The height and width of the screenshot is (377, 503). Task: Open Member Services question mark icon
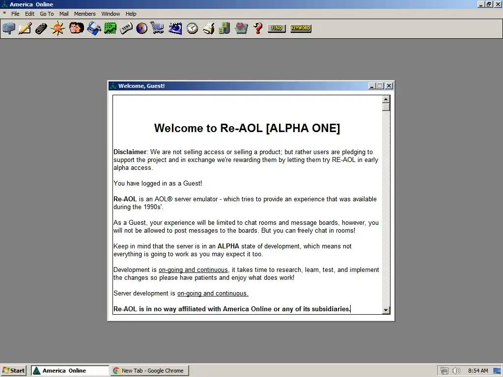click(x=258, y=28)
